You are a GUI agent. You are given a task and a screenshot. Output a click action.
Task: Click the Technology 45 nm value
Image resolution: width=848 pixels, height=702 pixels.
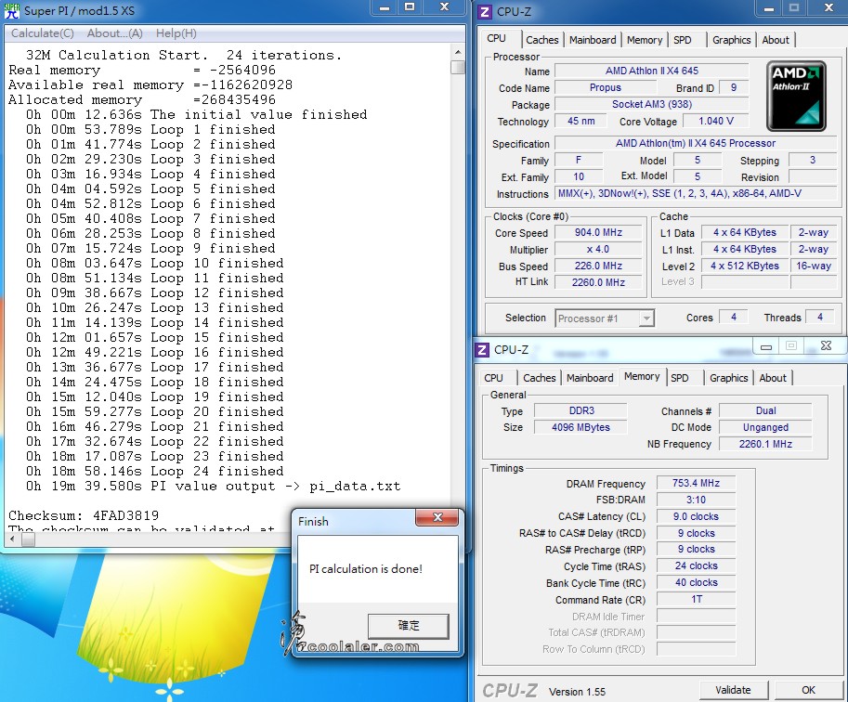tap(581, 121)
